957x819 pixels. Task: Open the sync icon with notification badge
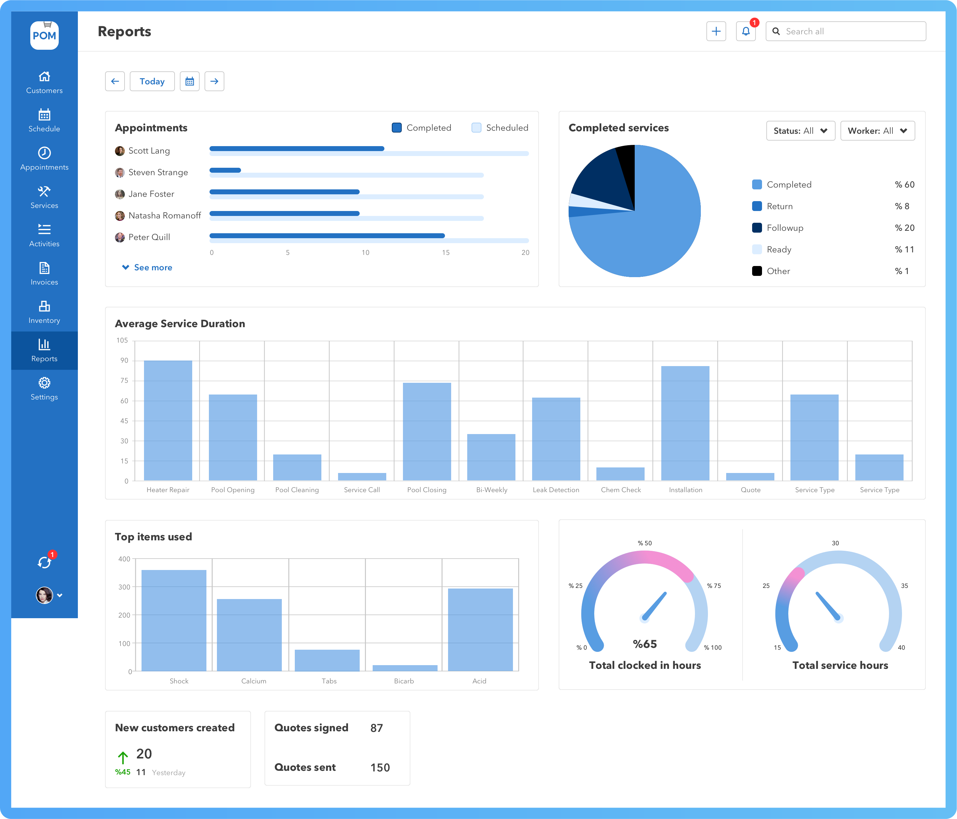click(44, 561)
